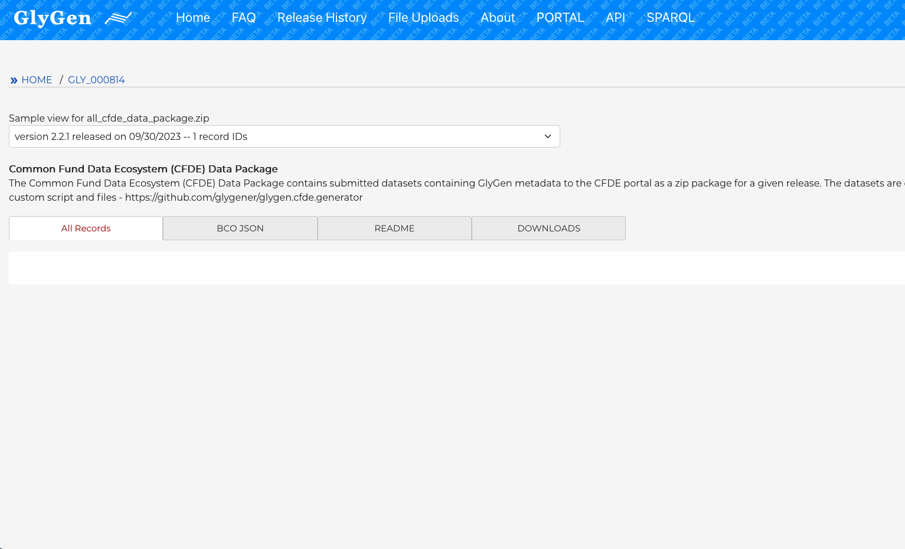Click the HOME breadcrumb link
This screenshot has width=905, height=549.
[x=37, y=80]
